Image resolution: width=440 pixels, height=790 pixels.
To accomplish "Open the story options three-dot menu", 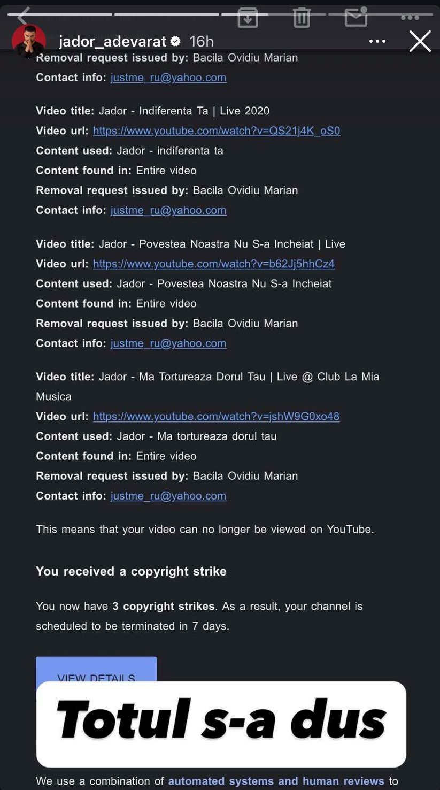I will (x=377, y=41).
